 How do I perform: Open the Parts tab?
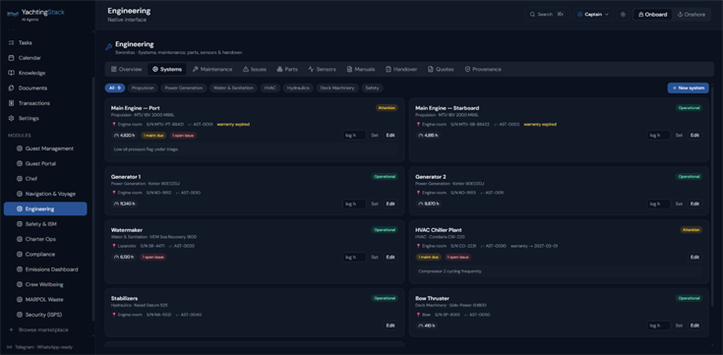pyautogui.click(x=287, y=69)
